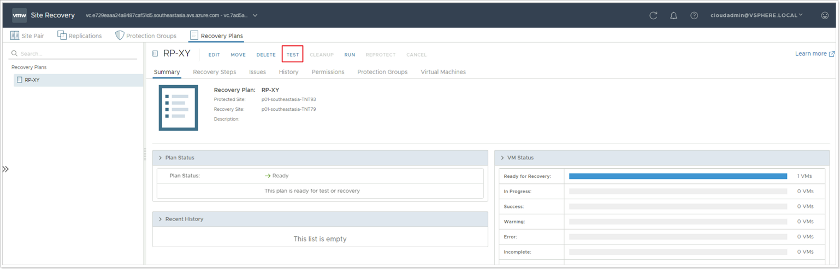Click the plan icon beside RP-XY heading
This screenshot has height=269, width=840.
(x=156, y=54)
